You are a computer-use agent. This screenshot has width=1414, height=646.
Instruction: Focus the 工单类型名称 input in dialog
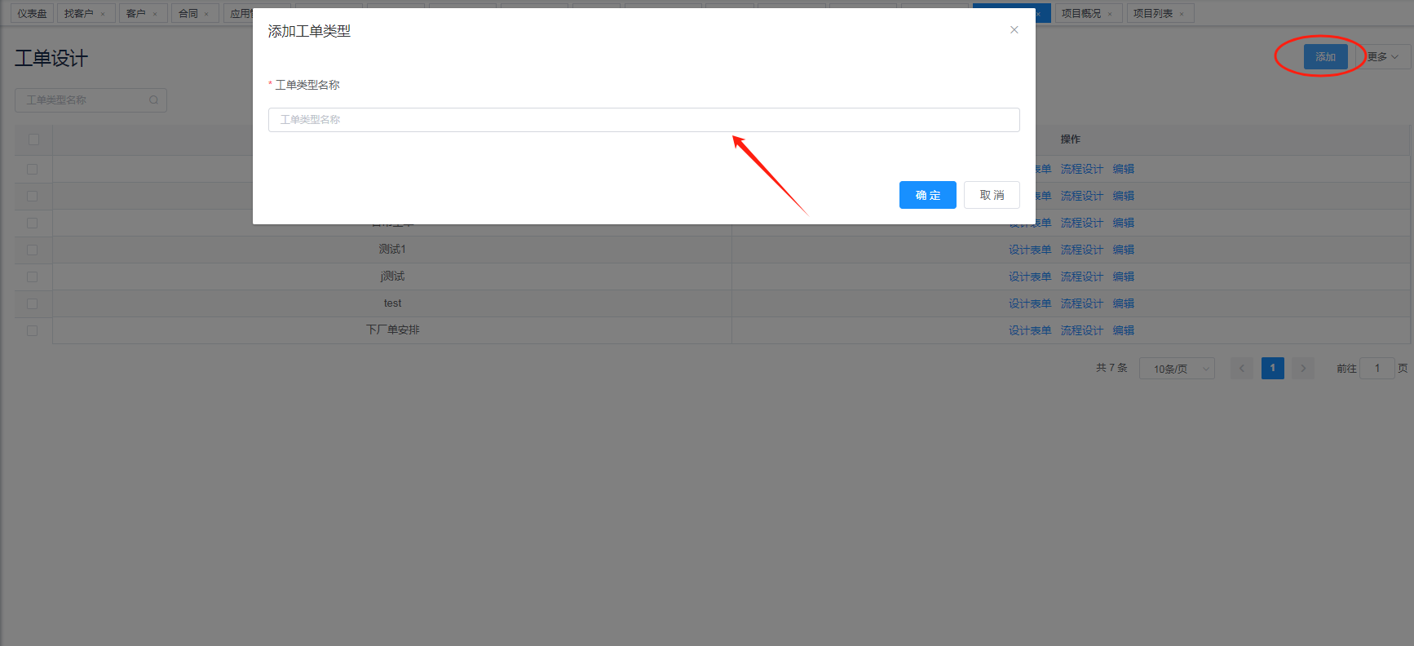[643, 120]
